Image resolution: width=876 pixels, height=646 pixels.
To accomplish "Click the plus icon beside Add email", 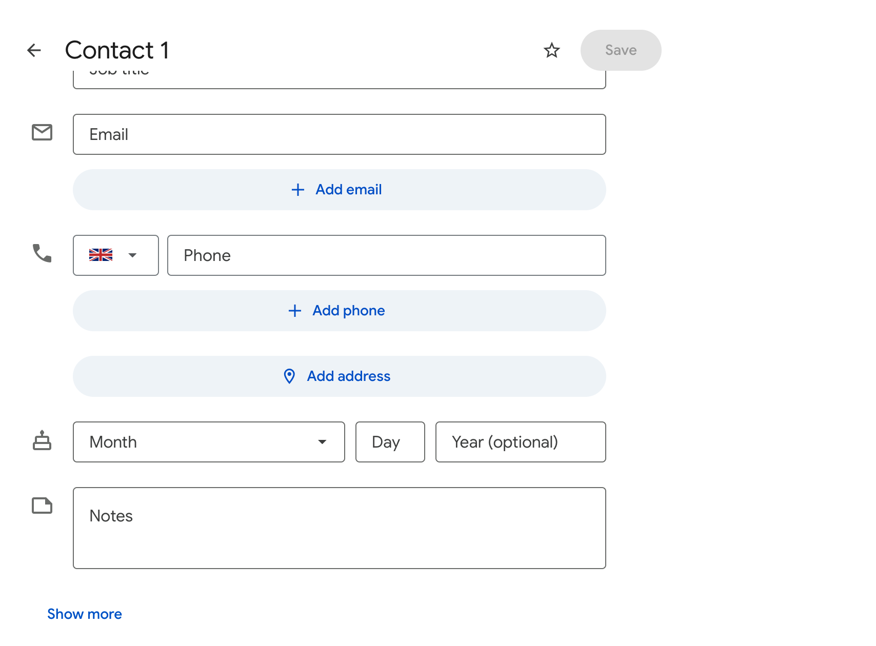I will pyautogui.click(x=297, y=190).
